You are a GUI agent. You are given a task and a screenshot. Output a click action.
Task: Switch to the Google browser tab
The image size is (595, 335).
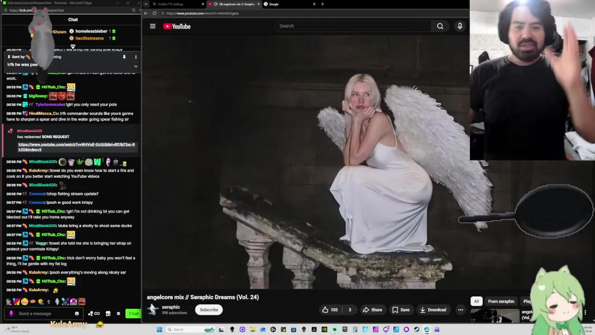(287, 4)
